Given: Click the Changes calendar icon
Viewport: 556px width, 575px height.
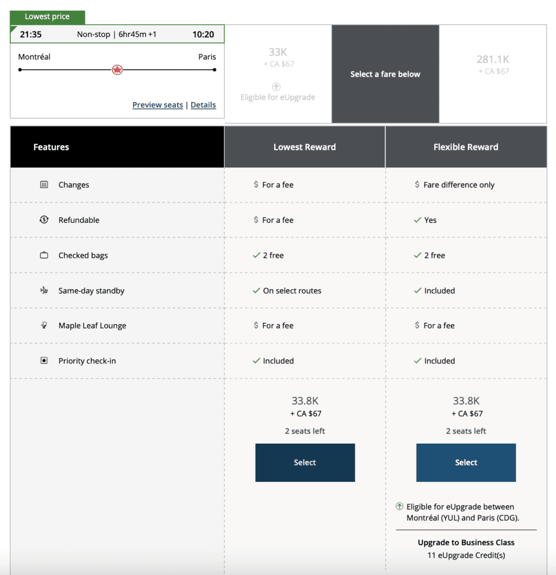Looking at the screenshot, I should pos(44,185).
